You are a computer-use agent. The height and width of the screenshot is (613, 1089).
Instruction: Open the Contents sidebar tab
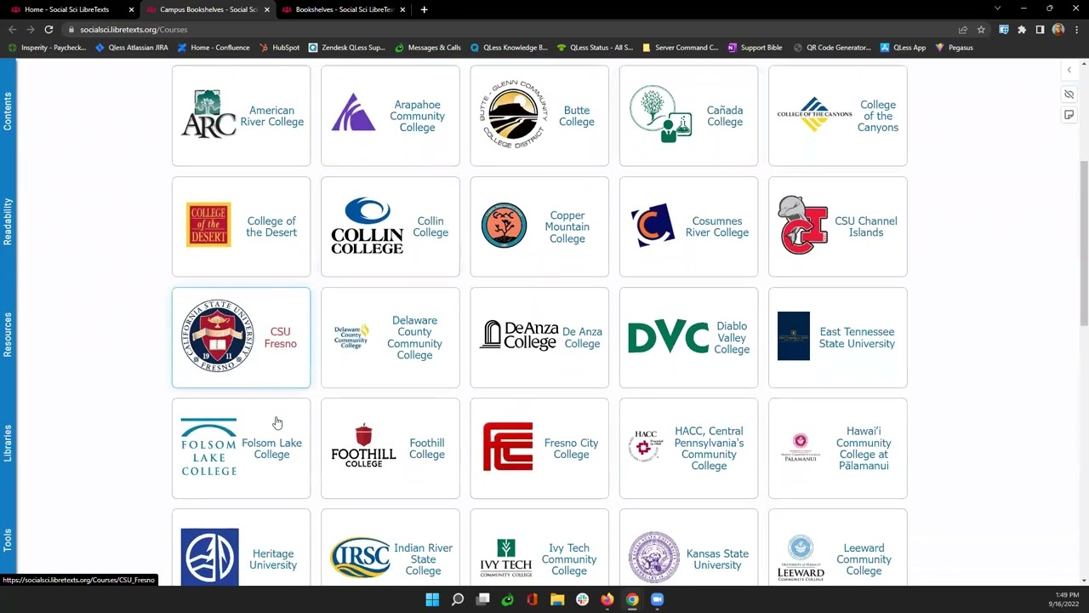[x=8, y=112]
